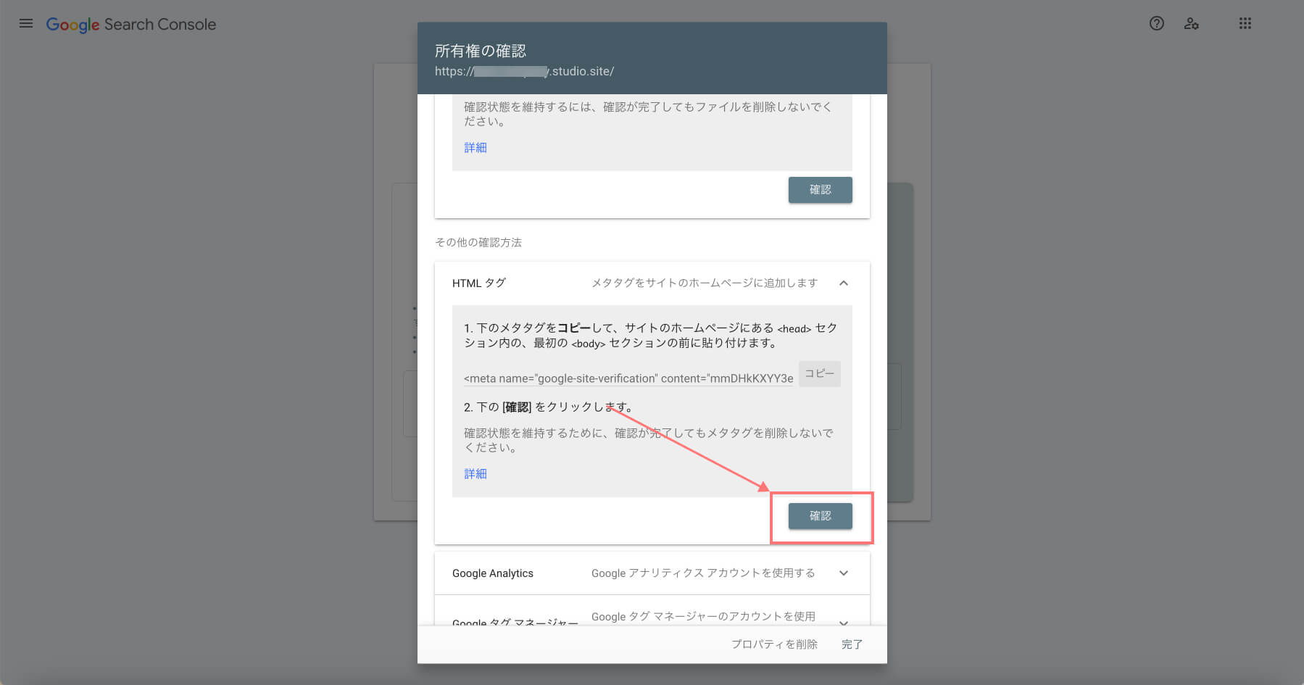The width and height of the screenshot is (1304, 685).
Task: Open the Google apps grid
Action: pyautogui.click(x=1245, y=23)
